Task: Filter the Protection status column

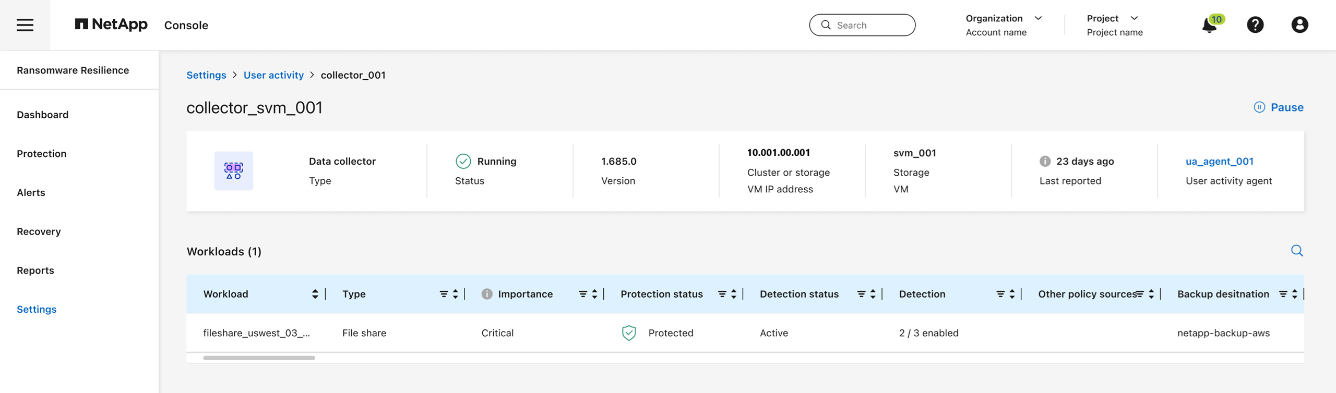Action: coord(722,294)
